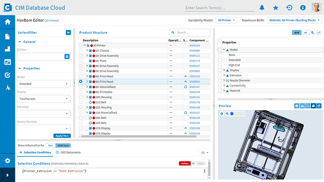Image resolution: width=324 pixels, height=182 pixels.
Task: Check the Extended property checkbox
Action: [x=220, y=60]
